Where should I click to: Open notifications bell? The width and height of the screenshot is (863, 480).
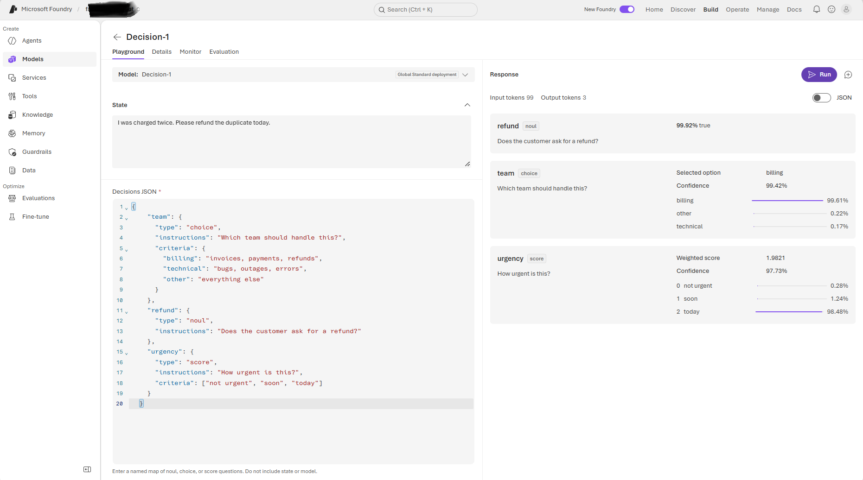tap(817, 9)
